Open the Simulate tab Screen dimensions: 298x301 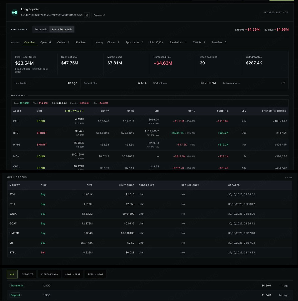80,42
